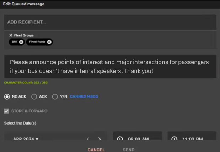Open the APR 2024 month dropdown
This screenshot has height=152, width=220.
click(x=26, y=139)
